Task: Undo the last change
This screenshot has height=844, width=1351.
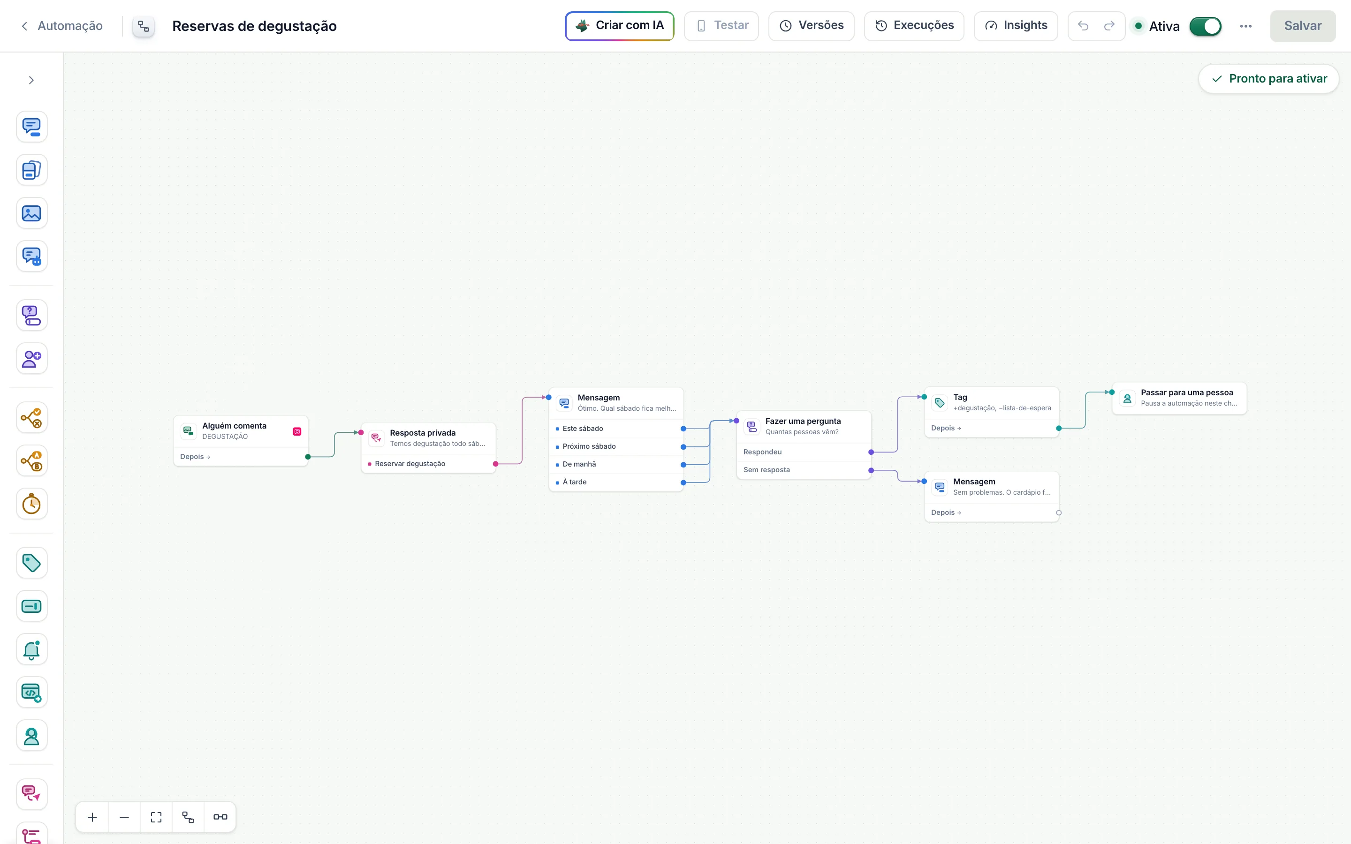Action: point(1083,26)
